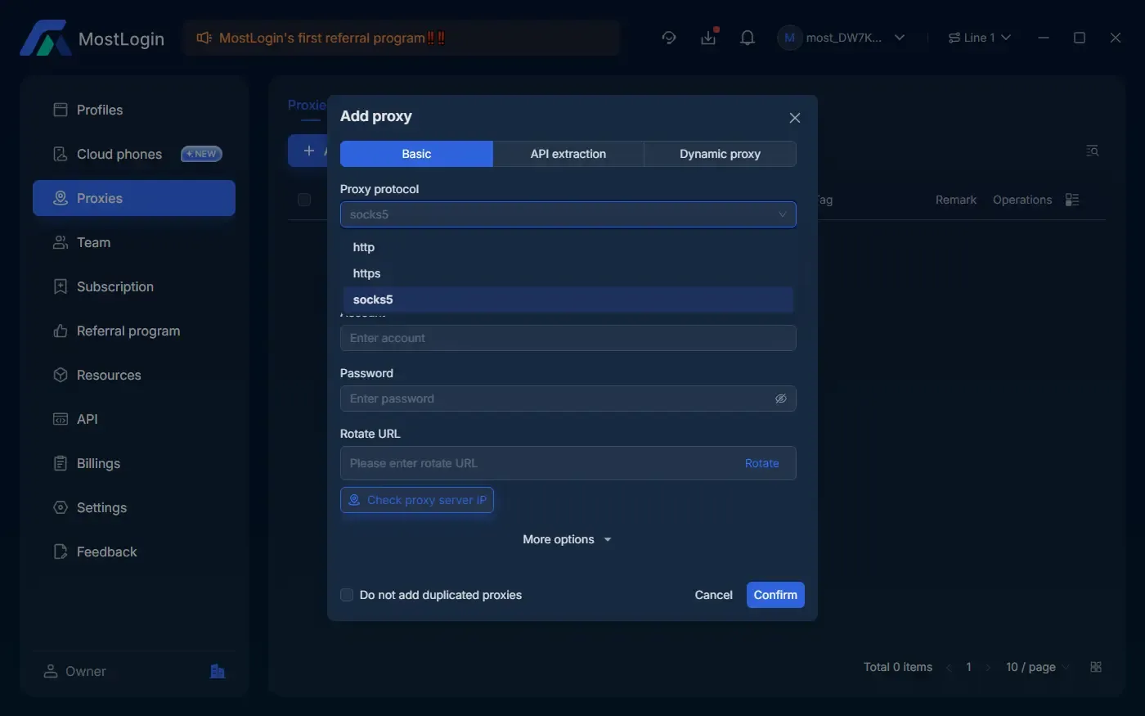This screenshot has width=1145, height=716.
Task: Toggle password visibility in Password field
Action: [781, 399]
